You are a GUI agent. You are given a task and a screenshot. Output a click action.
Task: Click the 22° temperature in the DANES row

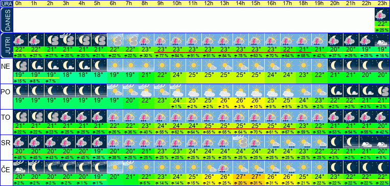382,24
